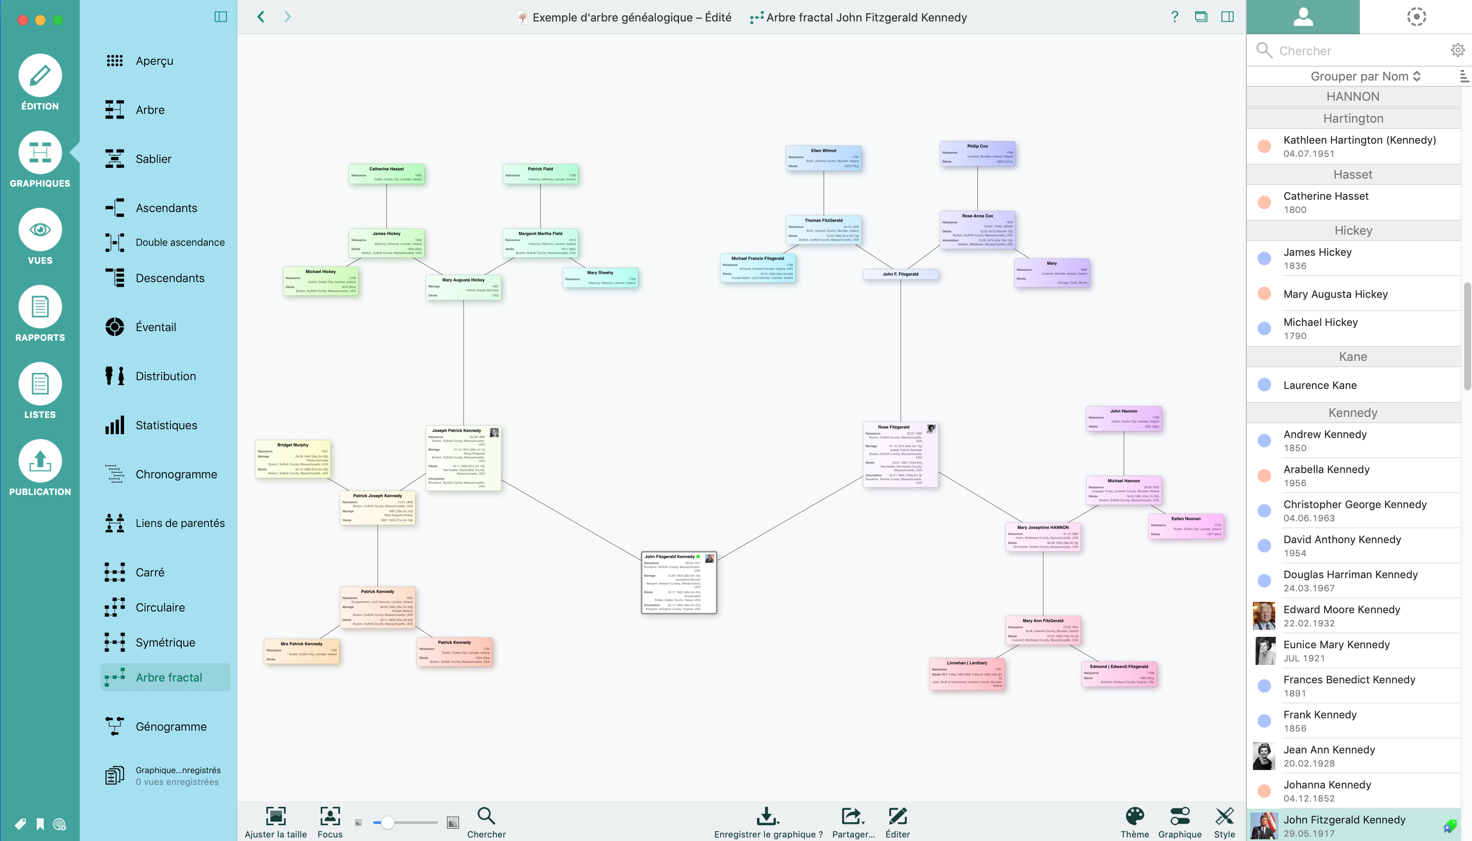Image resolution: width=1472 pixels, height=841 pixels.
Task: Open the ÉDITION section
Action: 40,82
